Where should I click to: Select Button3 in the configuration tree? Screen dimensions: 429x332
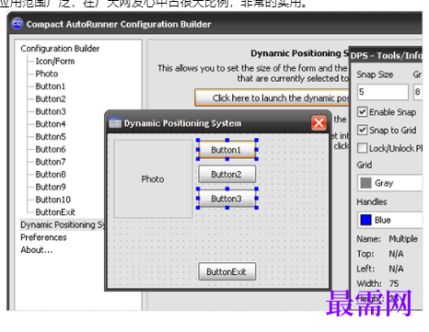pyautogui.click(x=51, y=111)
